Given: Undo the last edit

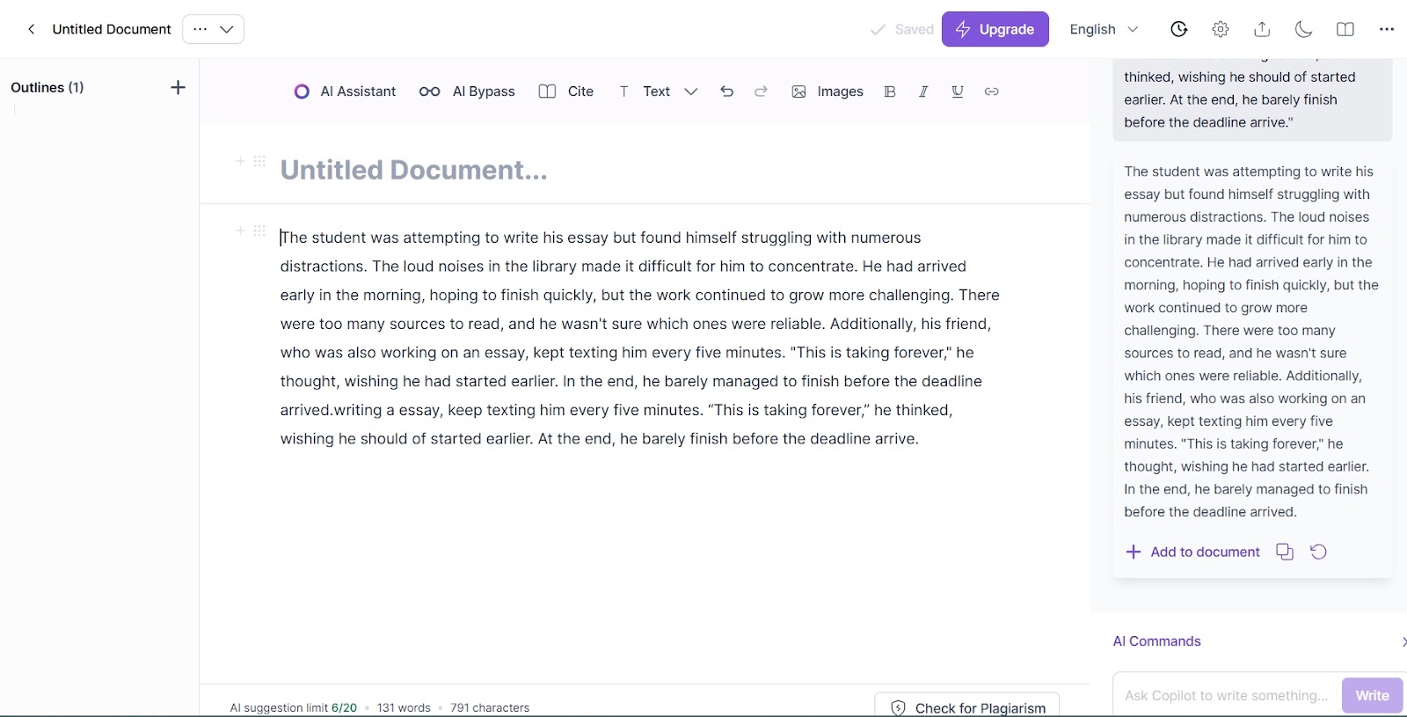Looking at the screenshot, I should pyautogui.click(x=726, y=91).
